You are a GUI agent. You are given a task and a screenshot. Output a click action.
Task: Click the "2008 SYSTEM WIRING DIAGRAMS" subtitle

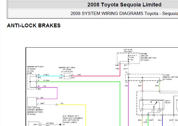(x=107, y=14)
